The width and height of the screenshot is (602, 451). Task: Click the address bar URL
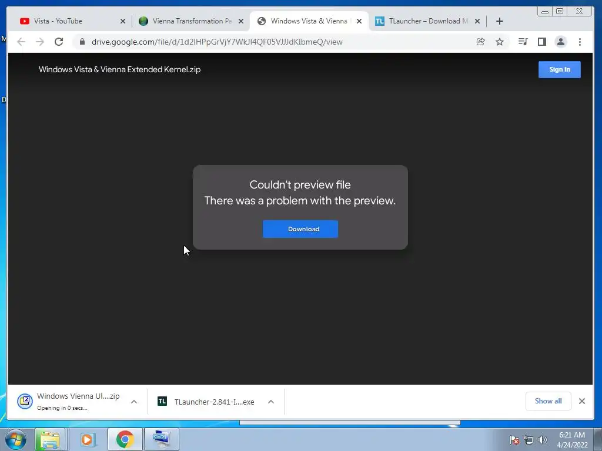pos(217,42)
